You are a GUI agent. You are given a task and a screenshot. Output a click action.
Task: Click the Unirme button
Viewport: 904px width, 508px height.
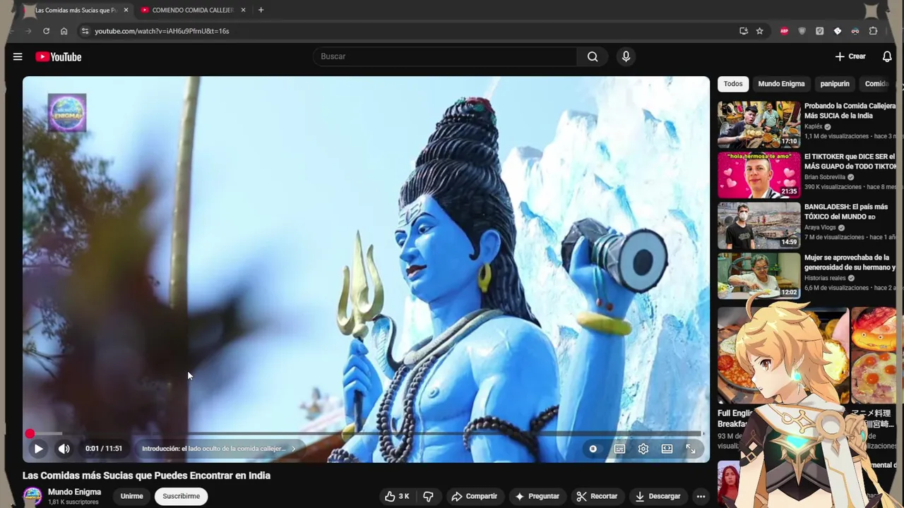coord(131,496)
